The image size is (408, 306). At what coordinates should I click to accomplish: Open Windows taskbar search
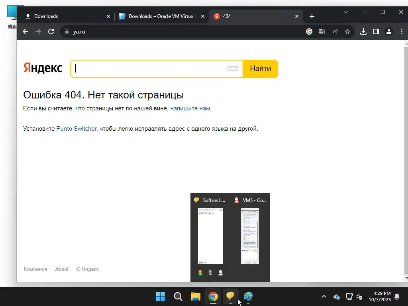pos(178,296)
